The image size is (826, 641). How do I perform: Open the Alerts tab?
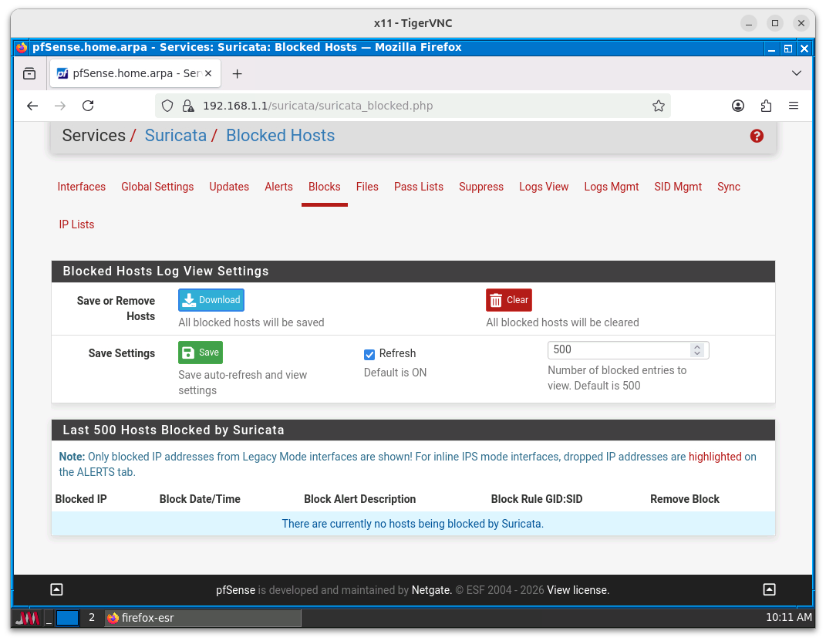[x=278, y=187]
